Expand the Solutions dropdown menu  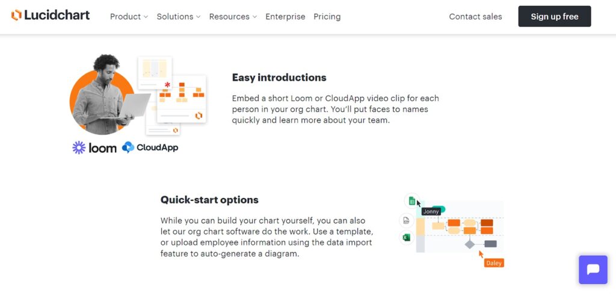point(179,16)
